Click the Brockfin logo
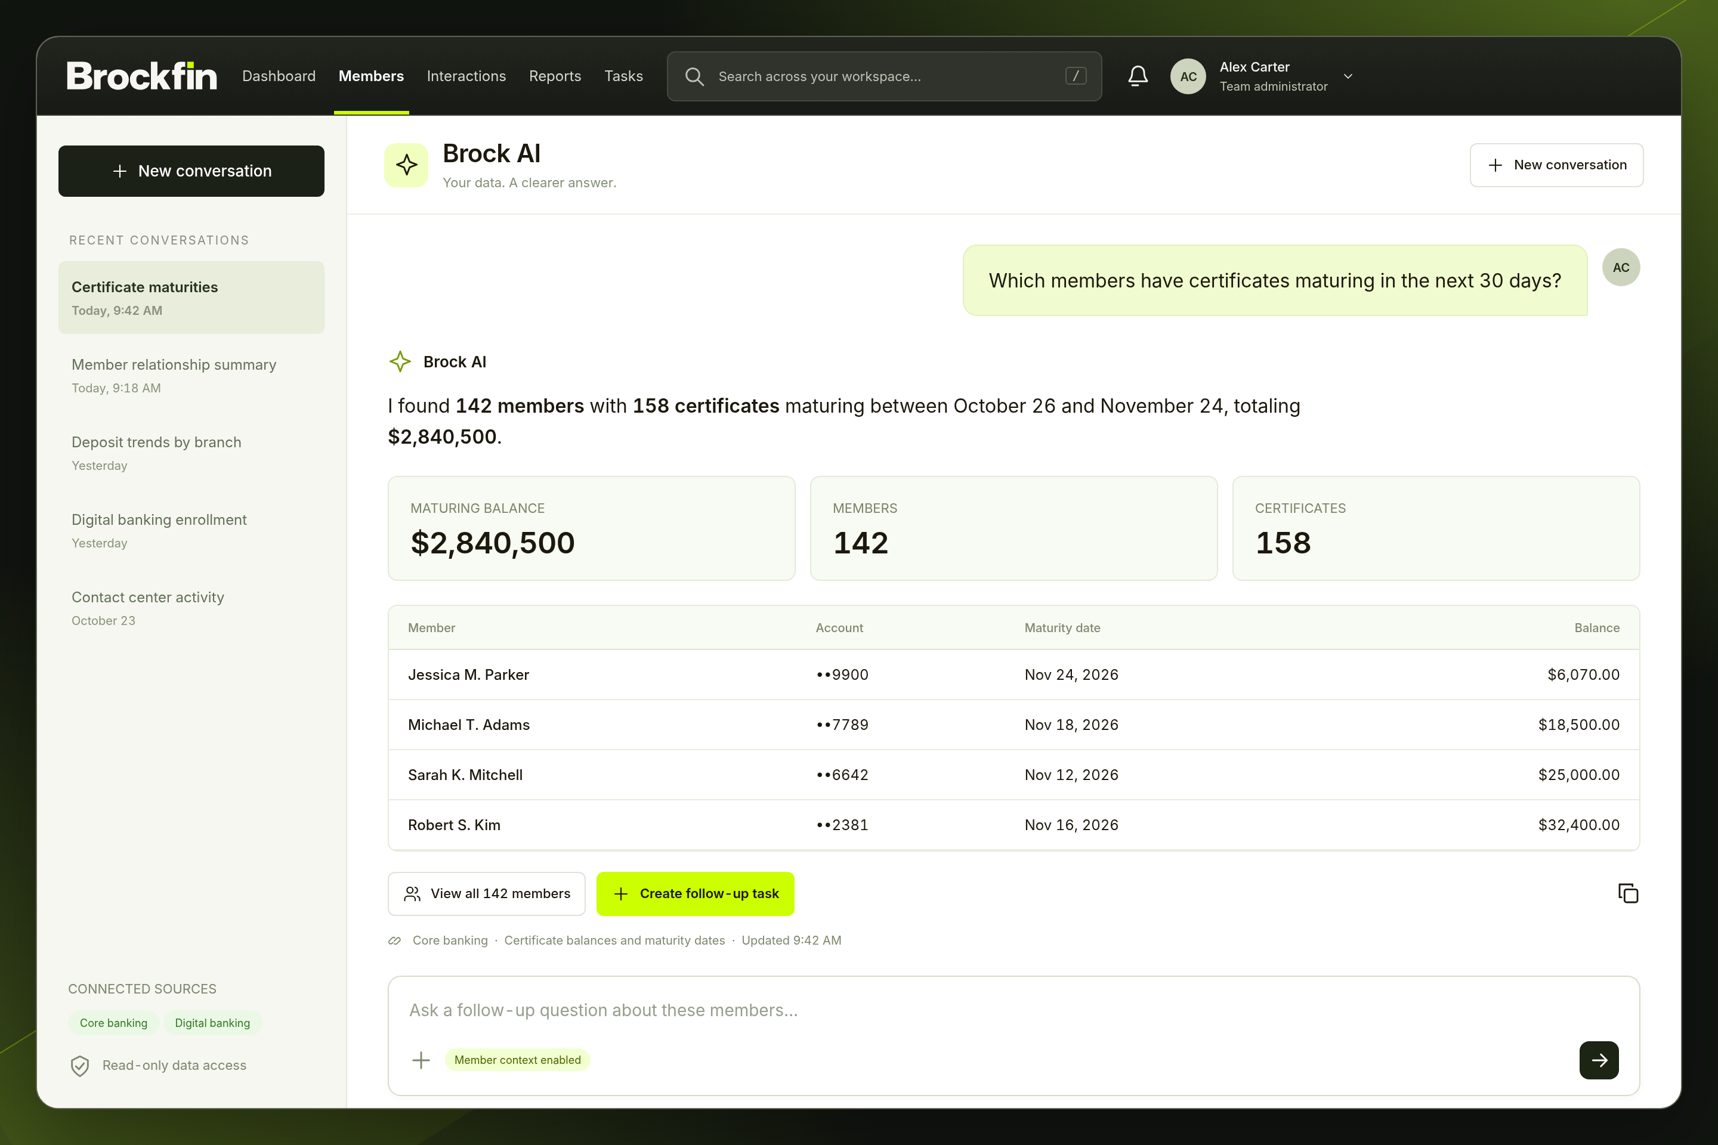The height and width of the screenshot is (1145, 1718). point(142,76)
